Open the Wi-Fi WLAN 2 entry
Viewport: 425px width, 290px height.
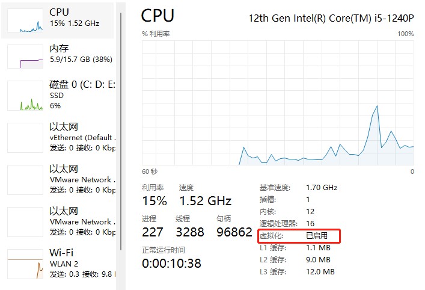pos(58,264)
